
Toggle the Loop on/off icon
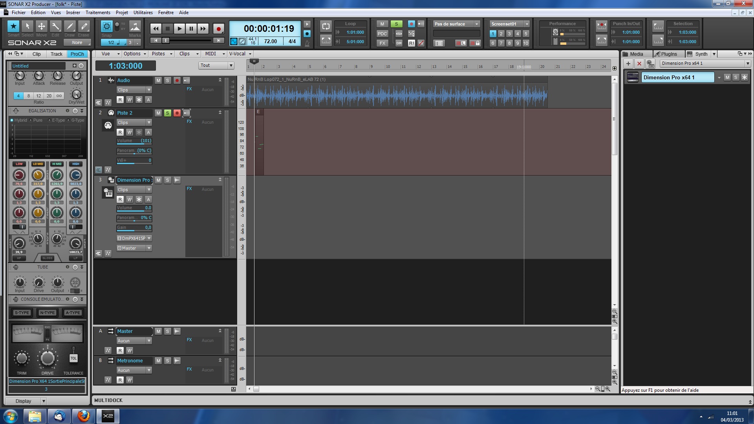coord(326,26)
